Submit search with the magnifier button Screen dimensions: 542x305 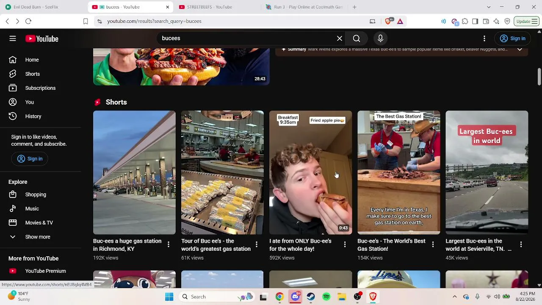click(357, 39)
